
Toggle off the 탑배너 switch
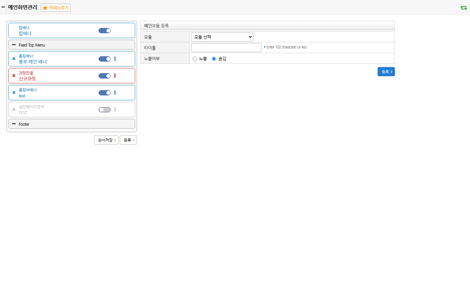pos(105,31)
